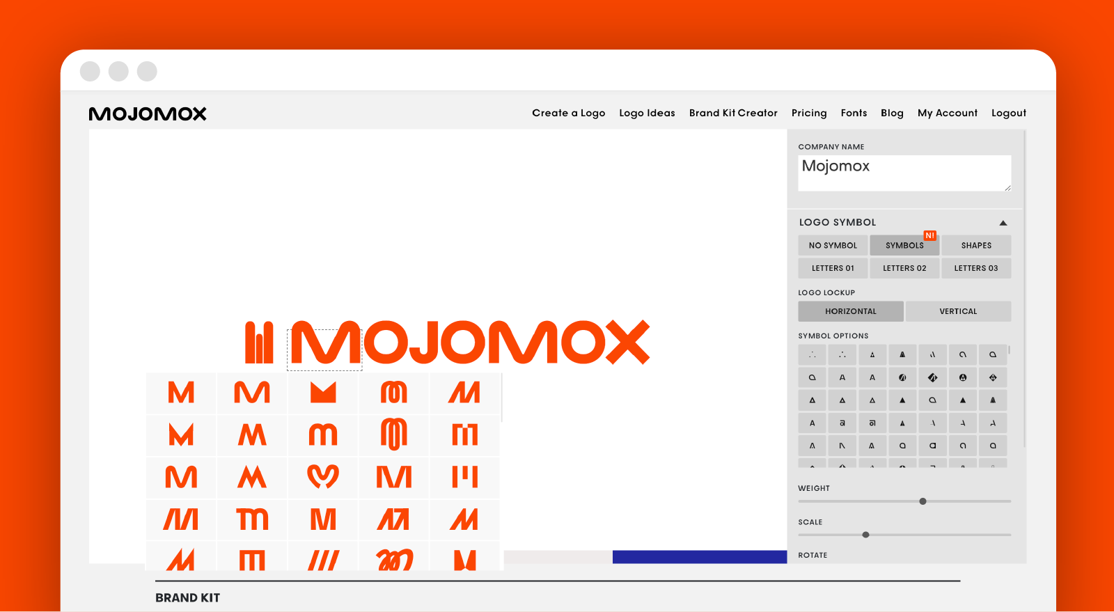
Task: Choose the Letters 02 symbol set
Action: [904, 268]
